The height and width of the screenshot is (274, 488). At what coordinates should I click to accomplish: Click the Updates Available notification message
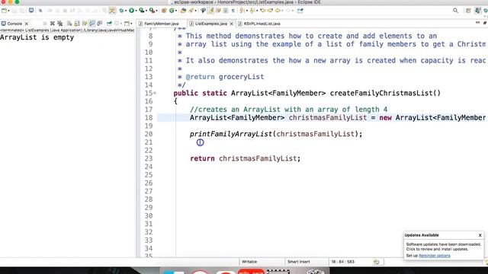tap(444, 247)
